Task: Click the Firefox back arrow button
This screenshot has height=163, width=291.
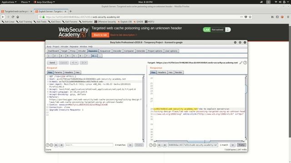Action: tap(3, 17)
